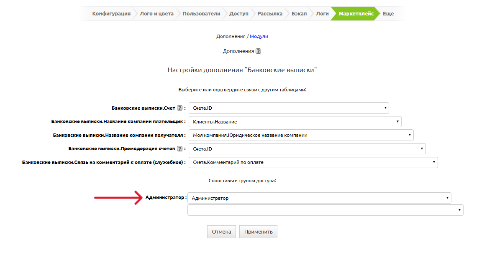Click text Сопоставьте группы доступа:
Image resolution: width=492 pixels, height=264 pixels.
coord(242,181)
